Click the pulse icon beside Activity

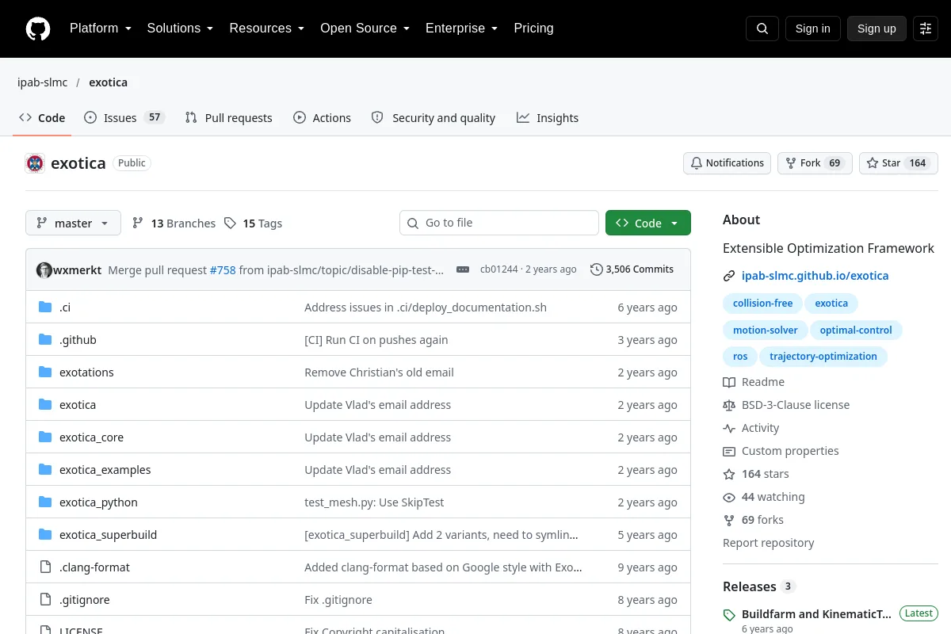729,428
